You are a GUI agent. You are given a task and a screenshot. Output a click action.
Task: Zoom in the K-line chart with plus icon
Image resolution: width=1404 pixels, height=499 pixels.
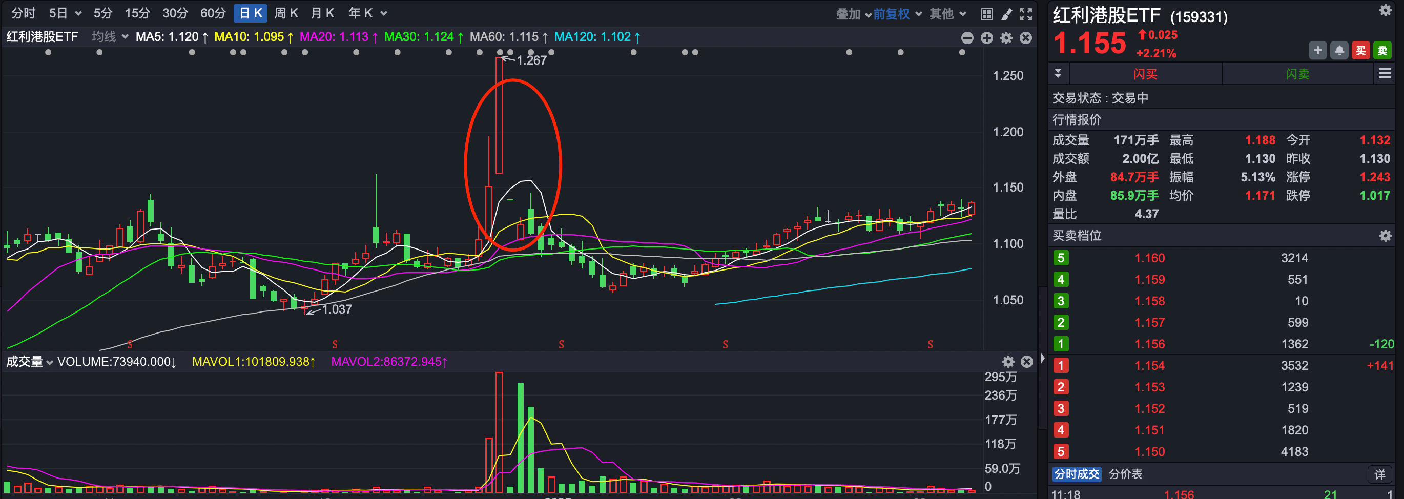(986, 37)
